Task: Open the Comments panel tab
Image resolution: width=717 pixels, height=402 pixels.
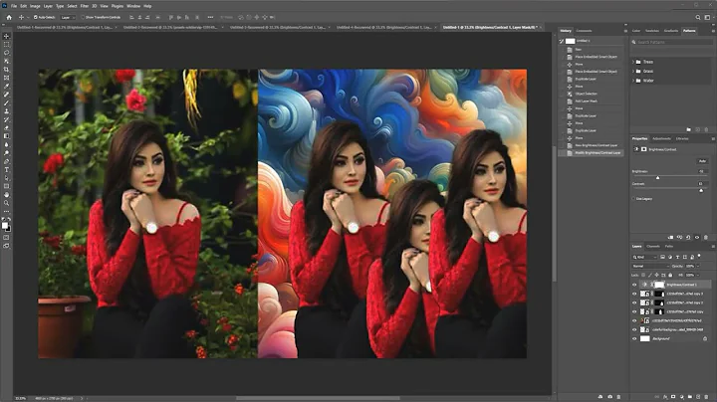Action: [584, 31]
